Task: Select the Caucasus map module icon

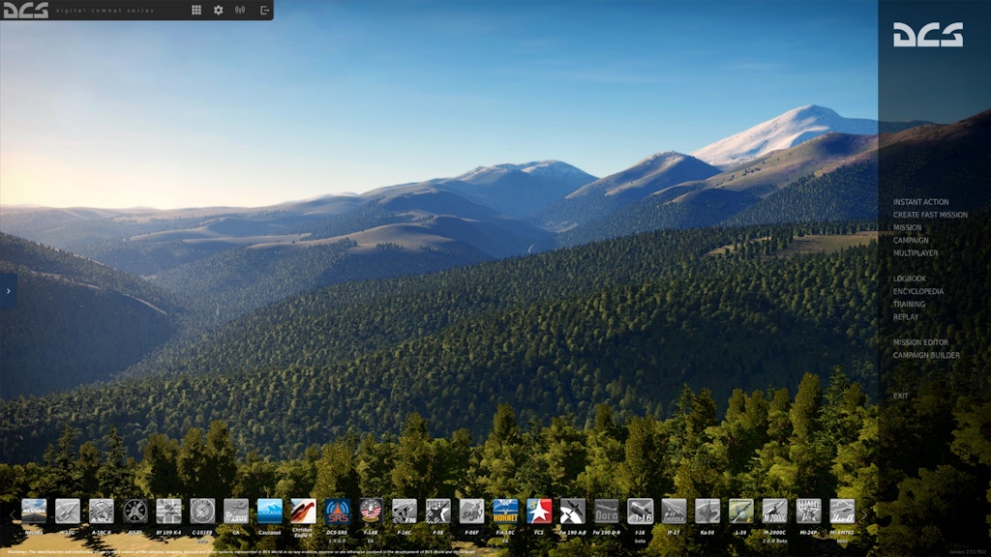Action: tap(270, 511)
